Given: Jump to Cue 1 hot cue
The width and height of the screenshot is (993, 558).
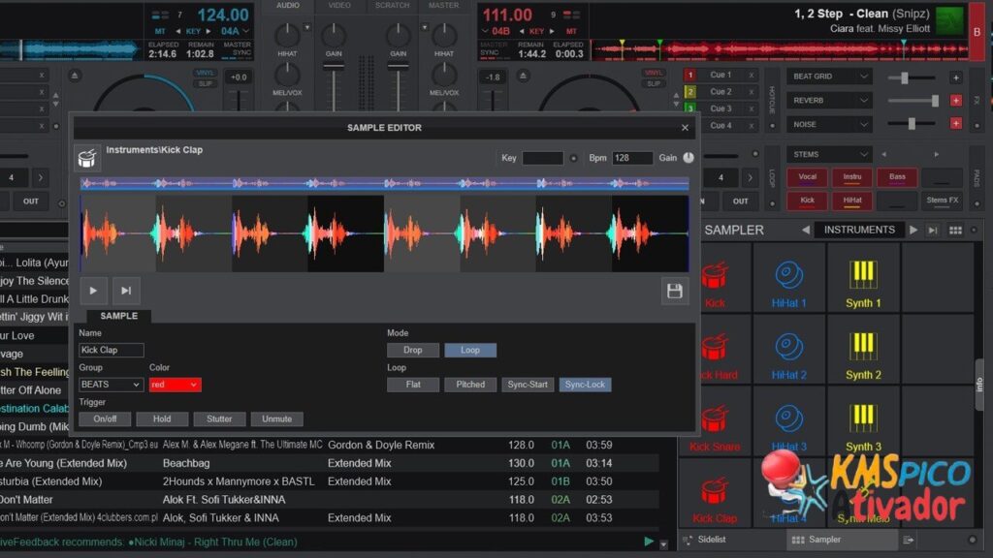Looking at the screenshot, I should 721,75.
